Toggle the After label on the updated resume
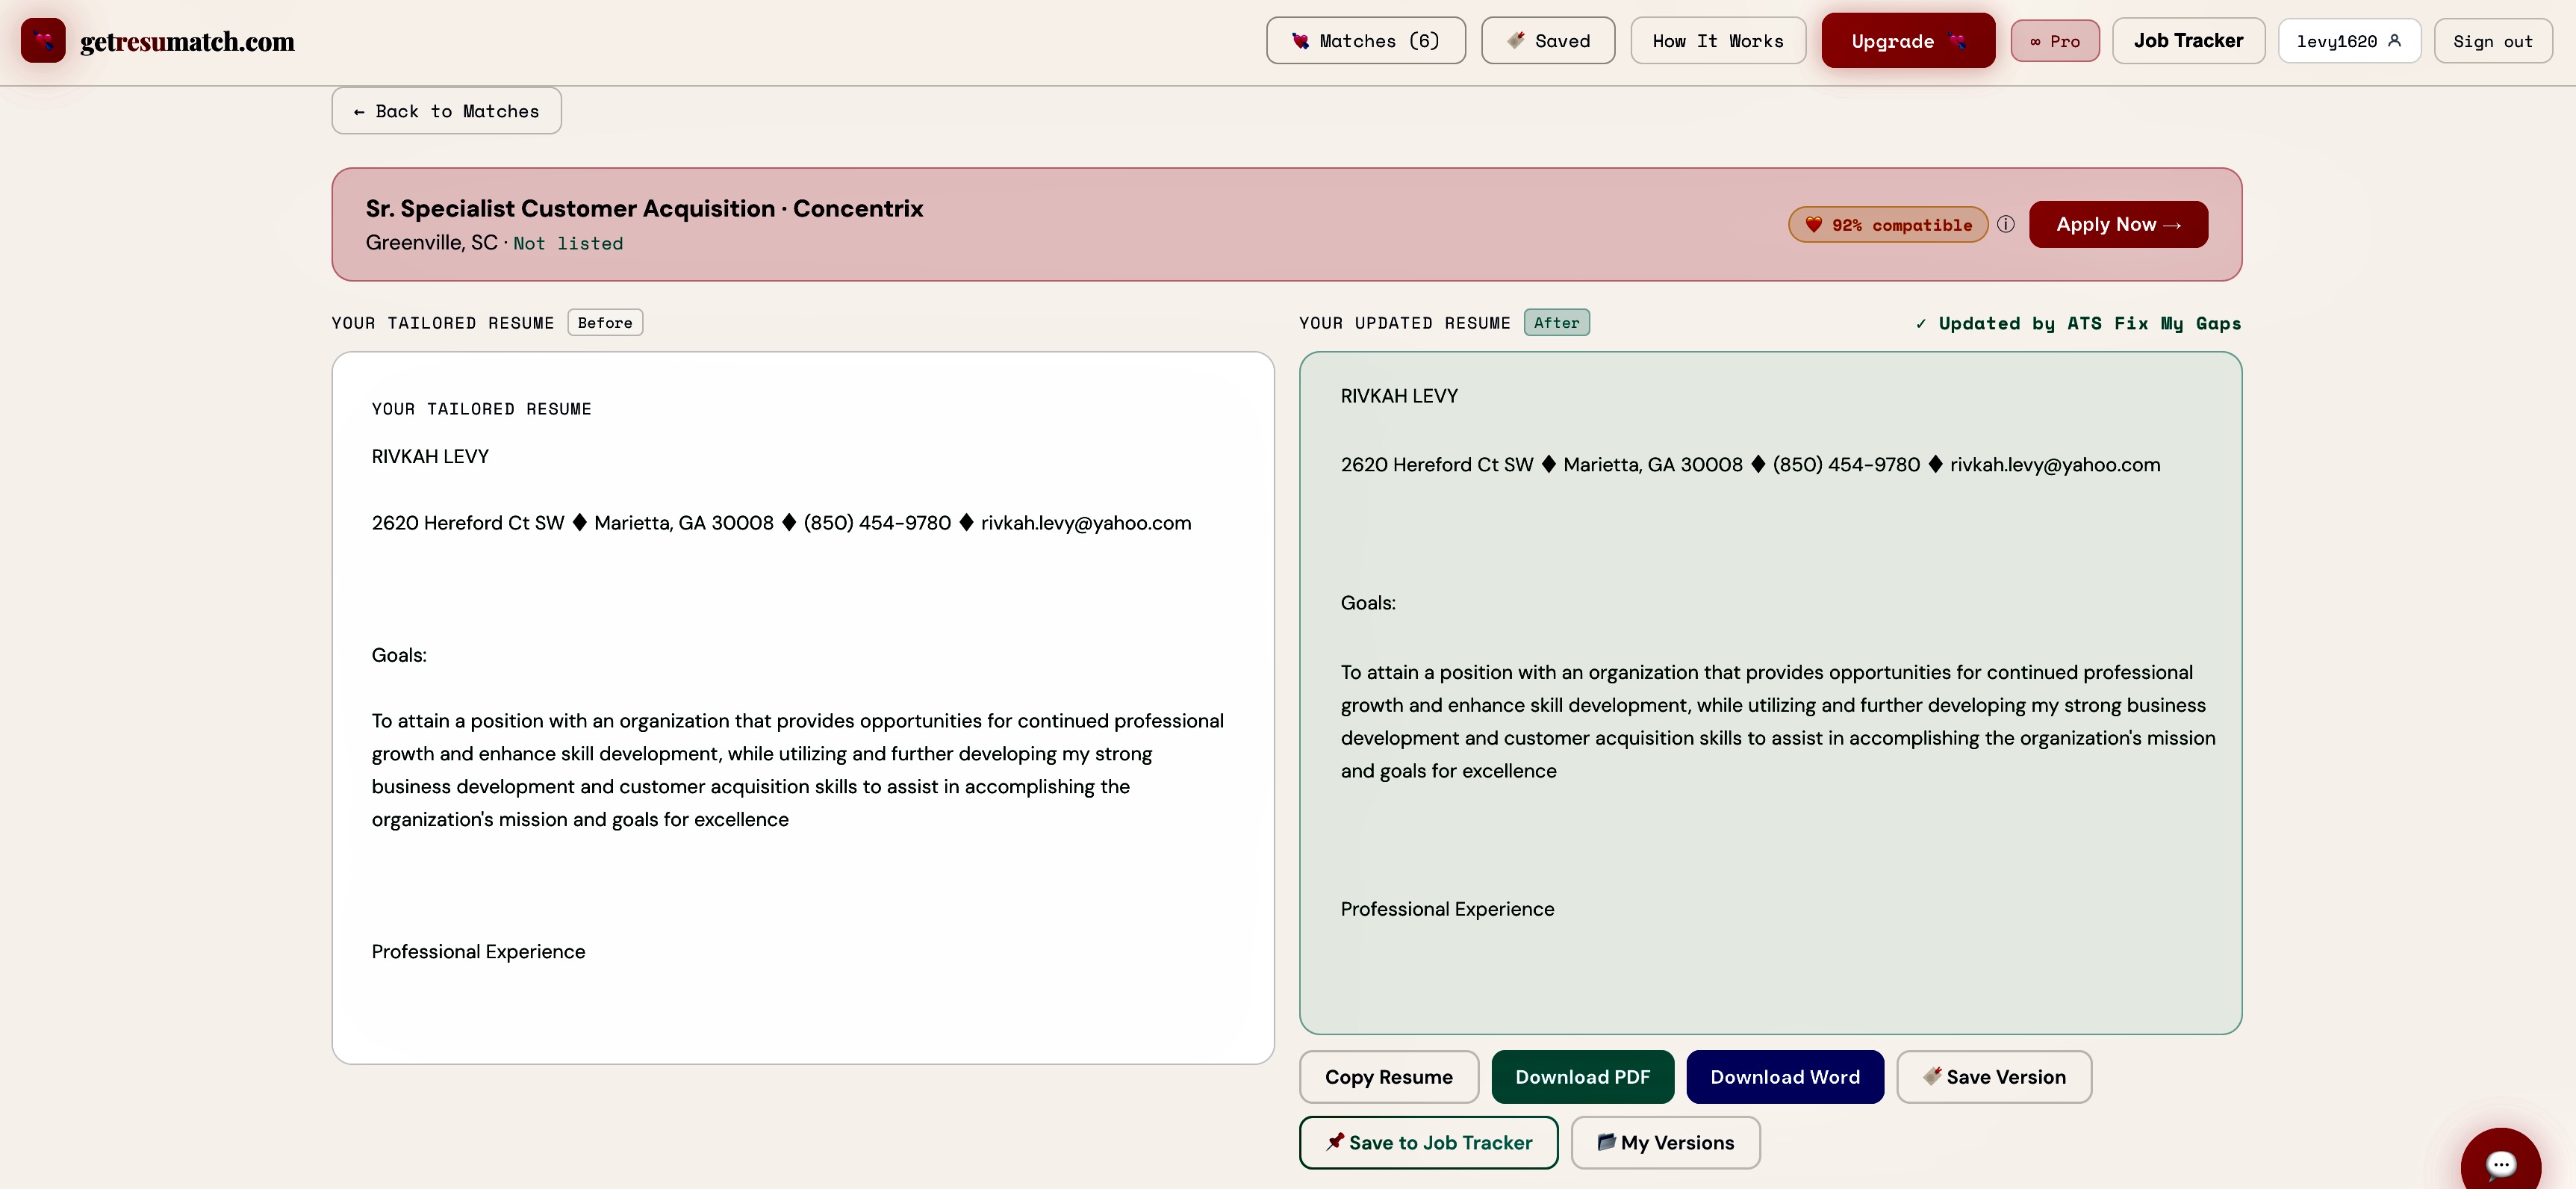Viewport: 2576px width, 1189px height. (x=1556, y=322)
